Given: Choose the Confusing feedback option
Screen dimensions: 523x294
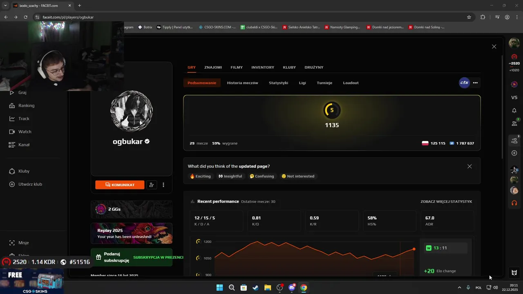Looking at the screenshot, I should point(261,176).
